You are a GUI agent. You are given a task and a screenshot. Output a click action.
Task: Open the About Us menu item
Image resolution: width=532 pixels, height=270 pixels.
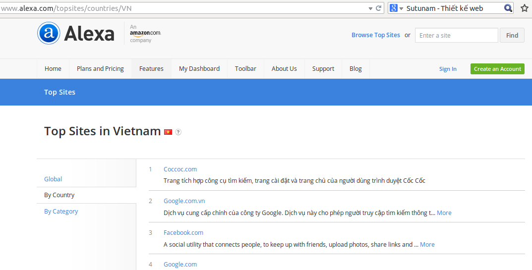[284, 68]
